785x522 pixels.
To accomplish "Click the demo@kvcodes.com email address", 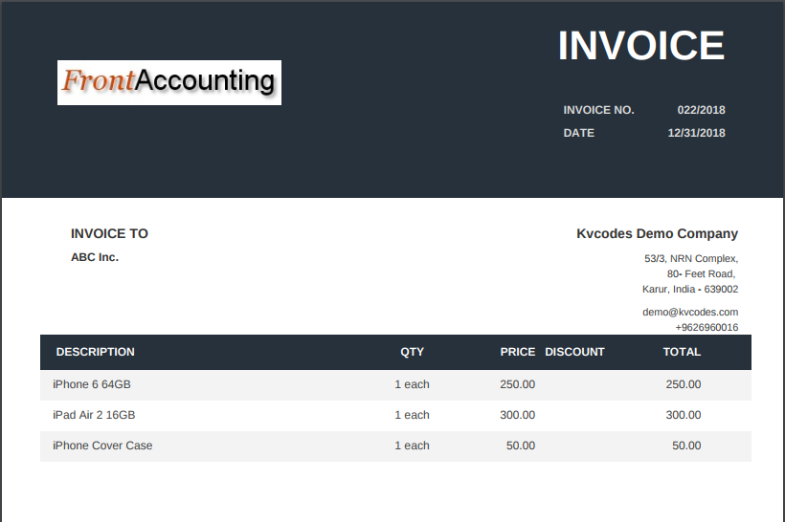I will coord(690,312).
